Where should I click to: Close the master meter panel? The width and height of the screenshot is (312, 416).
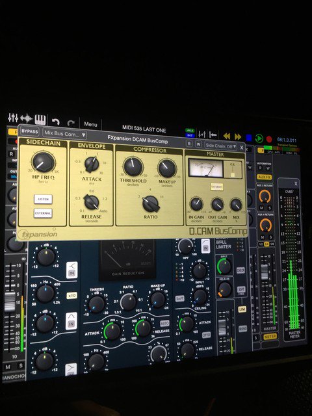[x=296, y=183]
